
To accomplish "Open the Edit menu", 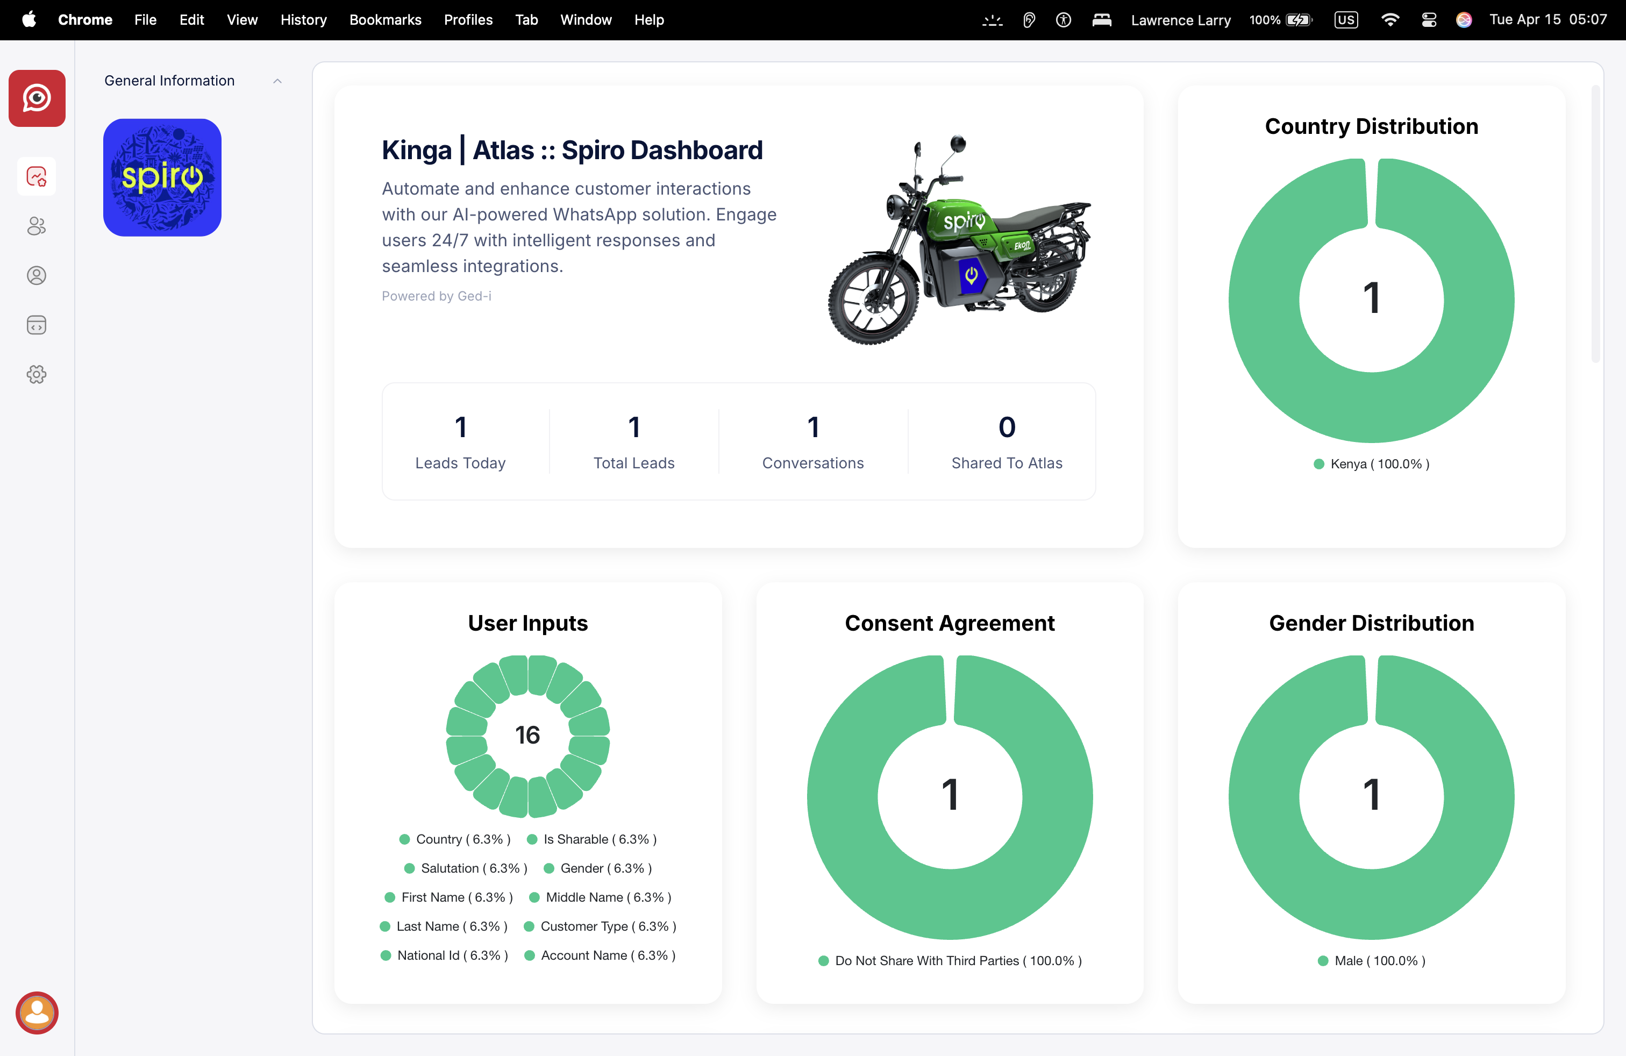I will [192, 20].
